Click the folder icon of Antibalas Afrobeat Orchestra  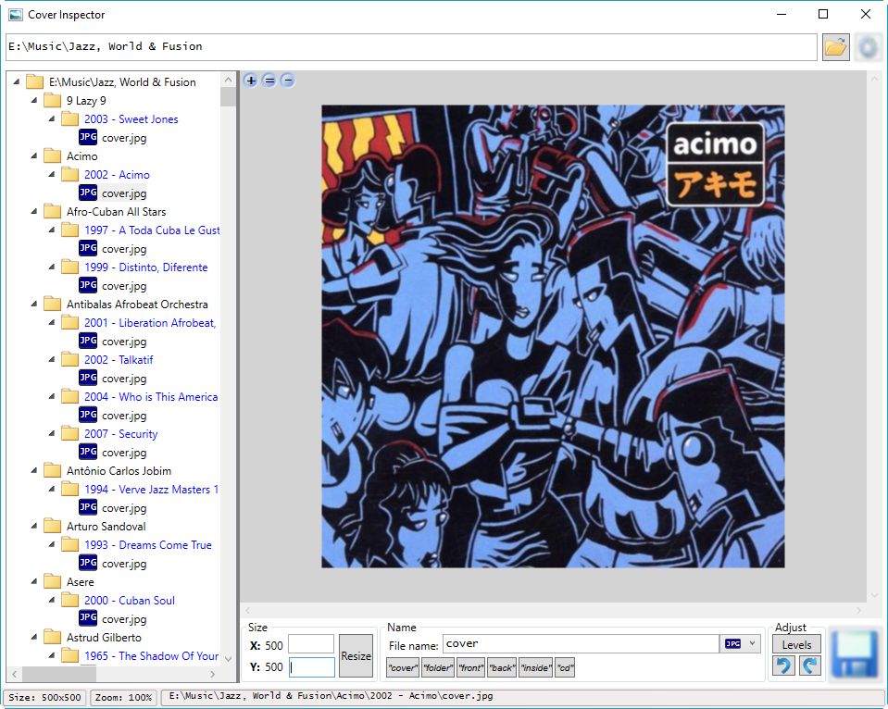click(52, 305)
